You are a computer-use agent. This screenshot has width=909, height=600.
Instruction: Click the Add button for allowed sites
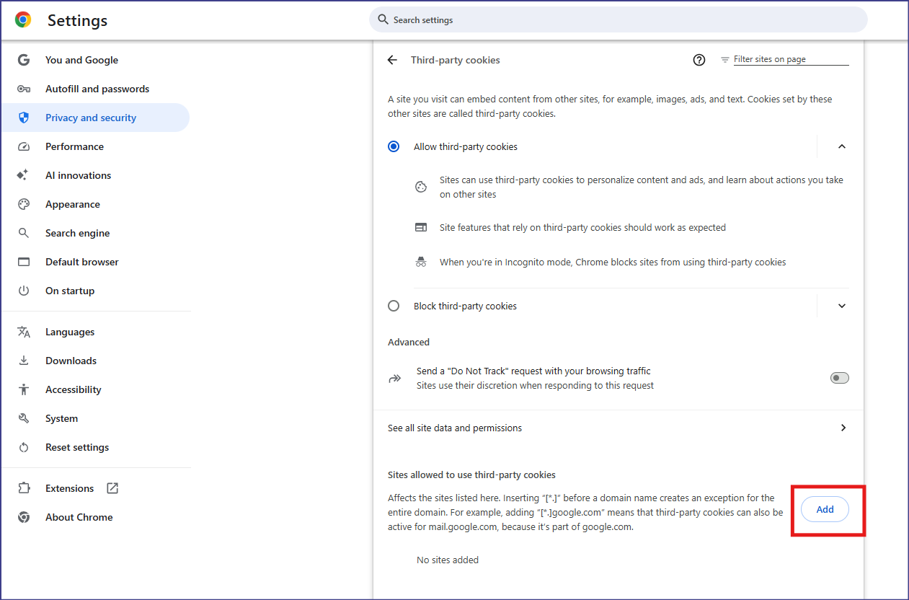(825, 509)
